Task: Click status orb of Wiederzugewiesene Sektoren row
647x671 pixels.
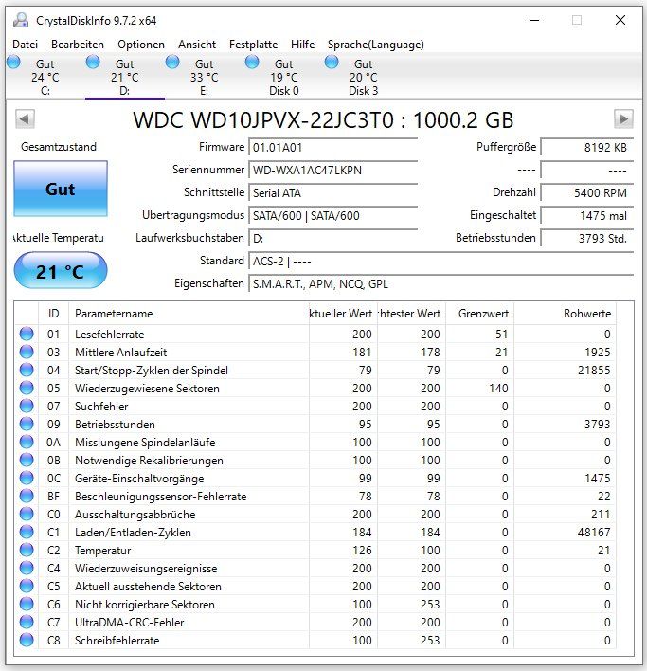Action: pyautogui.click(x=27, y=388)
